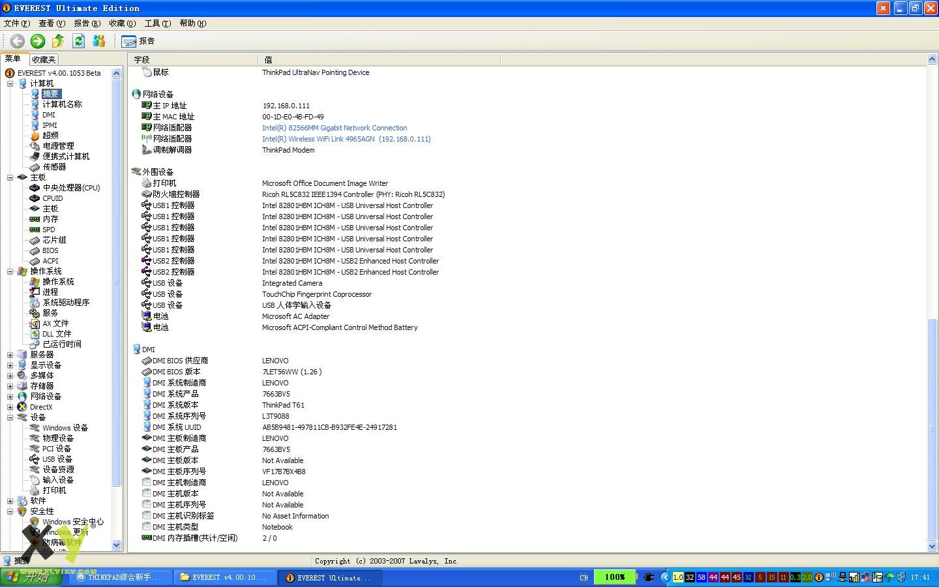Image resolution: width=939 pixels, height=587 pixels.
Task: Select the 传感器 tree icon
Action: click(35, 167)
